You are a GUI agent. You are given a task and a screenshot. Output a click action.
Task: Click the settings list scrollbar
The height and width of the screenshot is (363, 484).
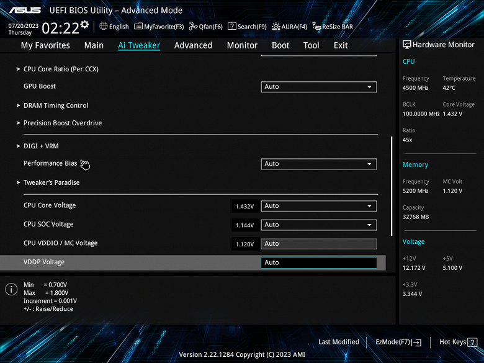[392, 186]
